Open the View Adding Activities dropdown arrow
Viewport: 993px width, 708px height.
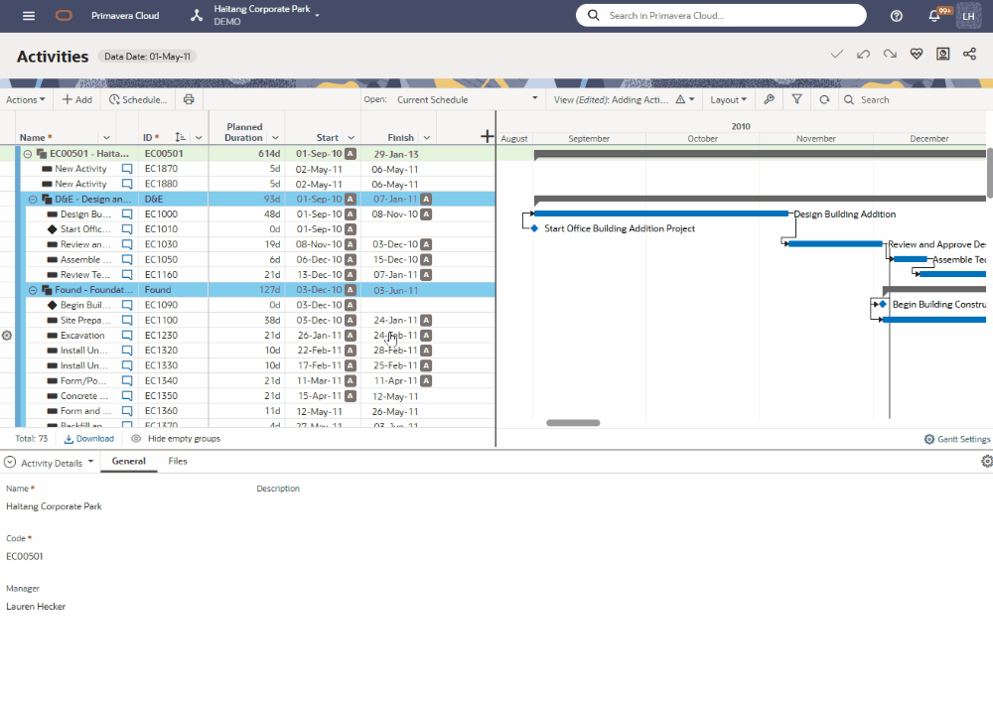691,99
